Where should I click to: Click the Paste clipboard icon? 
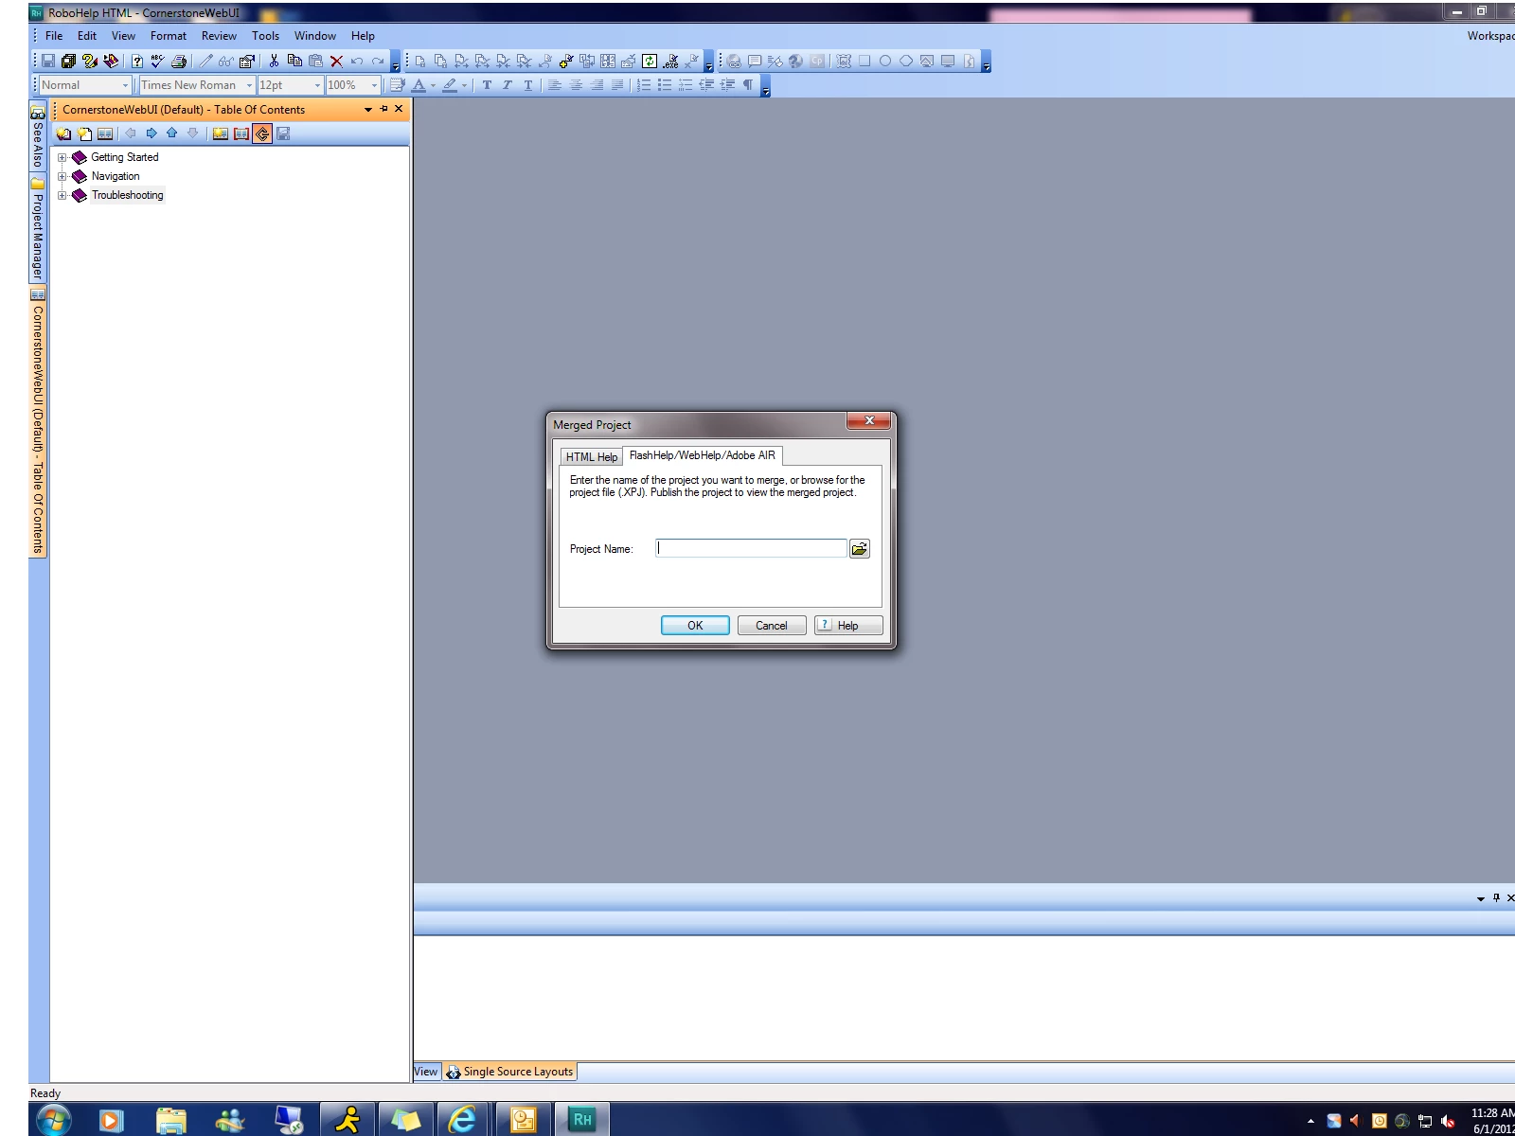pyautogui.click(x=315, y=62)
